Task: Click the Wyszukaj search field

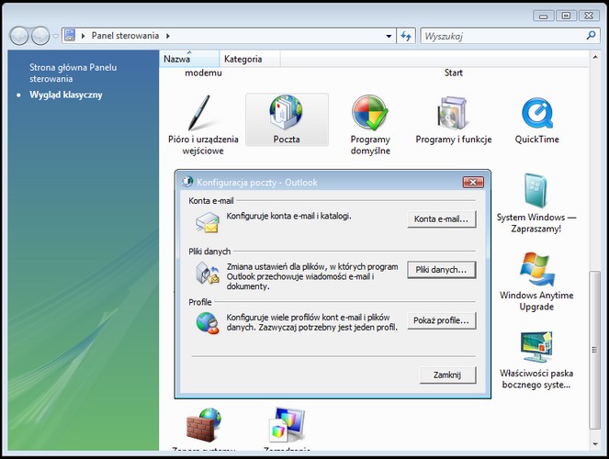Action: pos(501,36)
